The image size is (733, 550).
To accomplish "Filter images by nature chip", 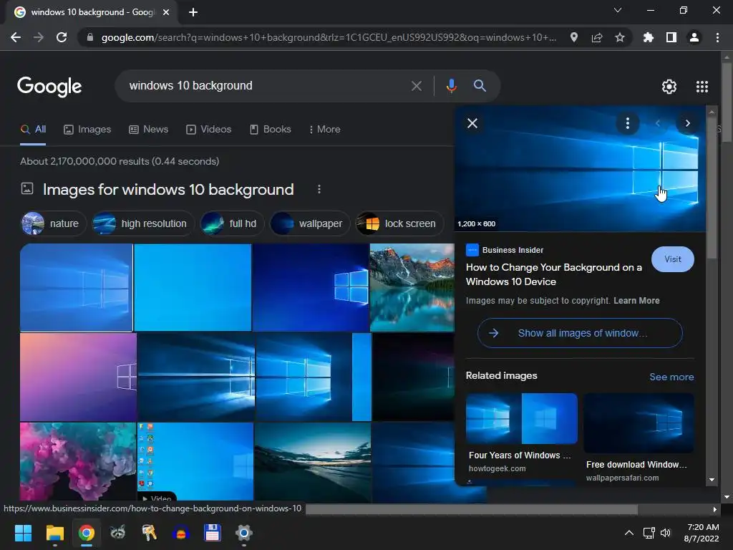I will coord(53,223).
